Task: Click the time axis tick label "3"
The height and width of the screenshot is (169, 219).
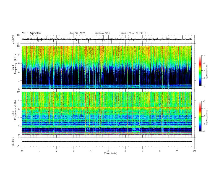Action: pyautogui.click(x=74, y=151)
